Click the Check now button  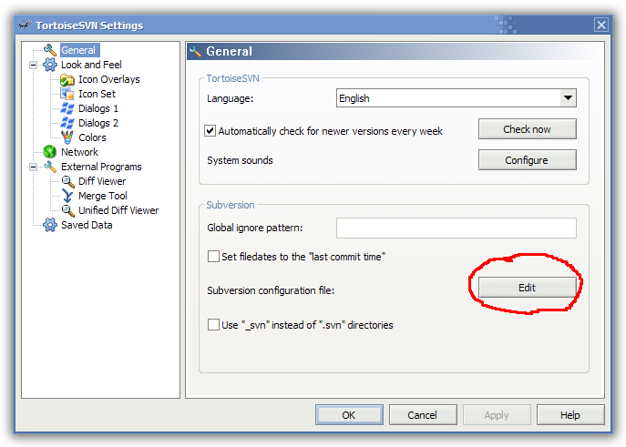click(x=527, y=128)
